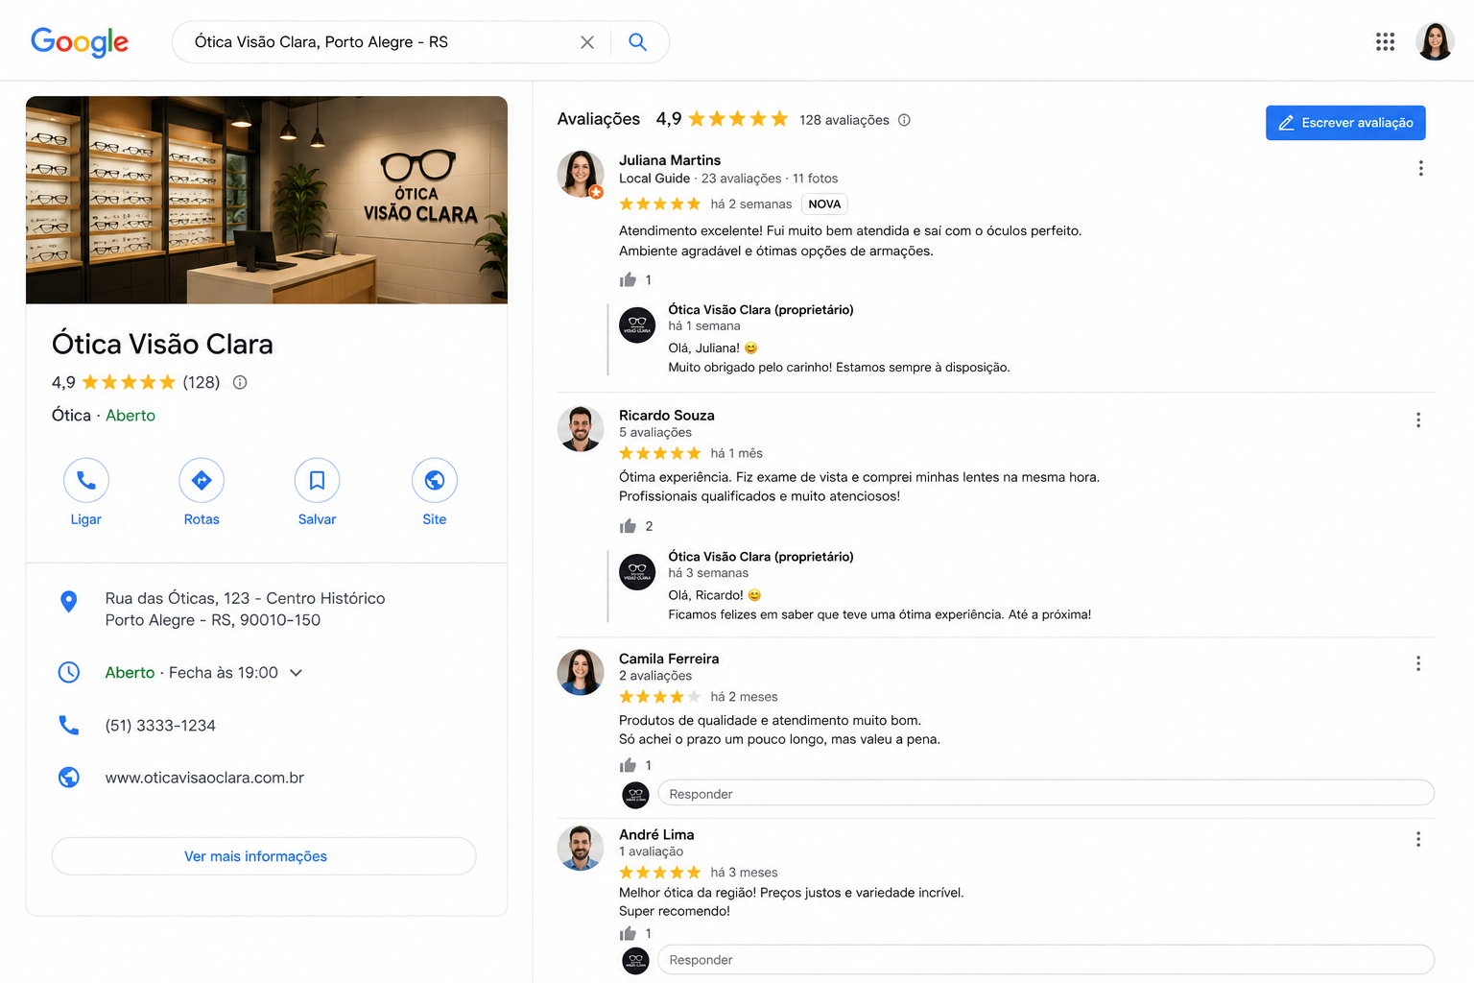Click the Avaliações heading
The width and height of the screenshot is (1474, 983).
tap(599, 119)
